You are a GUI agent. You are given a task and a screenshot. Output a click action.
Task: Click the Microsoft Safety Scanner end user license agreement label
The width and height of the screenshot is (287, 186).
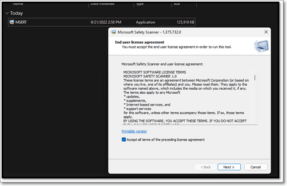(x=162, y=64)
